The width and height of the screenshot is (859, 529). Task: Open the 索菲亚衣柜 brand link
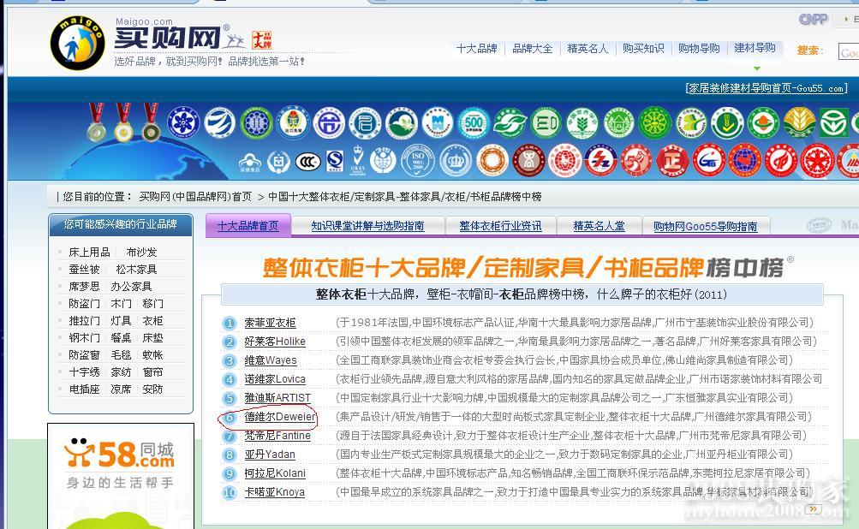pyautogui.click(x=270, y=323)
